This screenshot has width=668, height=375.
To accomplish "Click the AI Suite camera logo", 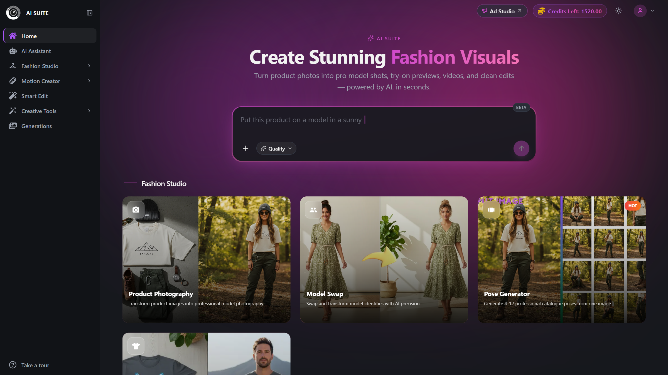I will [13, 13].
